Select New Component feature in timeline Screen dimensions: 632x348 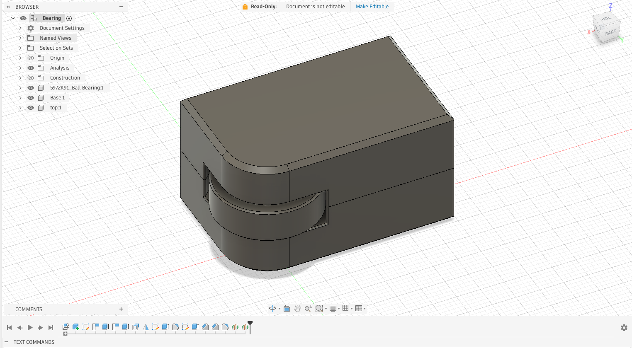click(x=75, y=327)
